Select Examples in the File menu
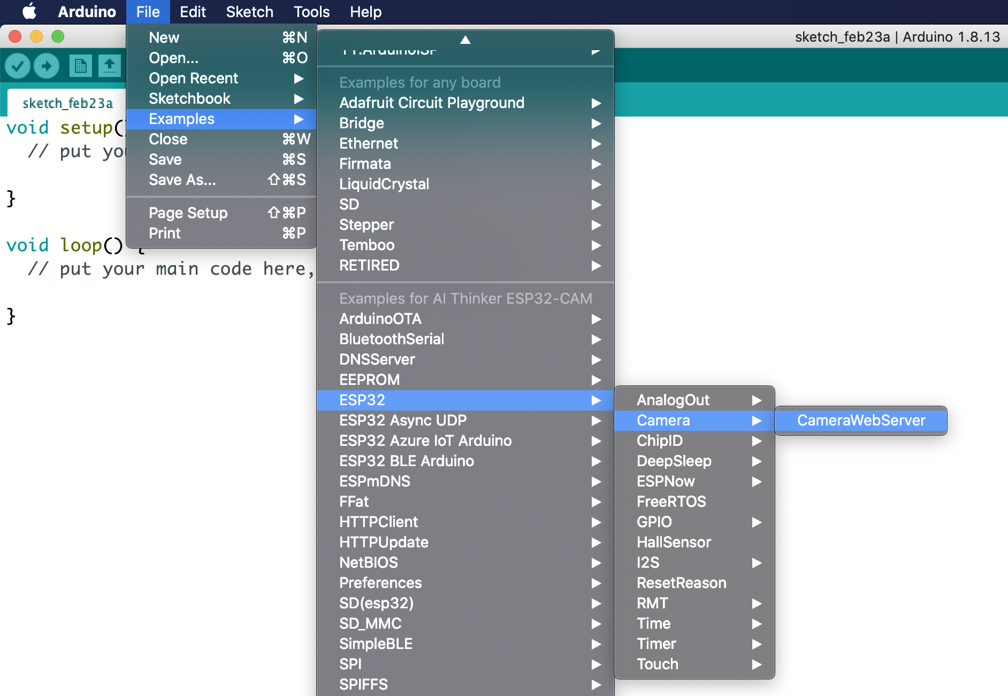 pos(222,119)
